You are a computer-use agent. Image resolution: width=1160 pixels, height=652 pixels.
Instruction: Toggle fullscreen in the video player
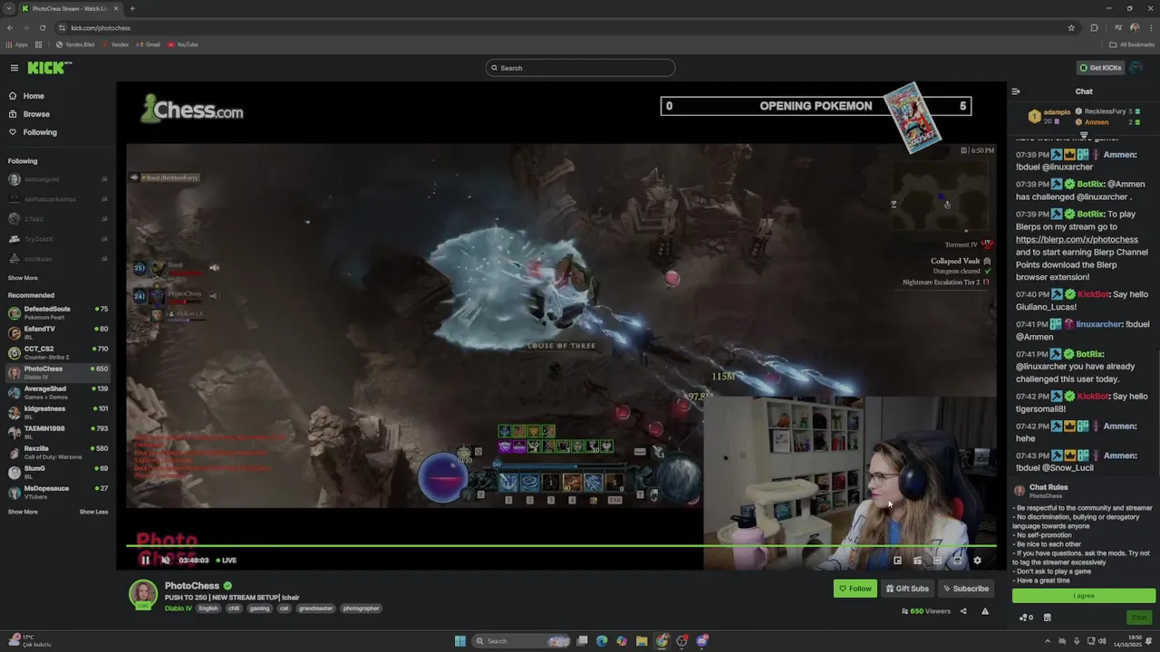pos(957,561)
